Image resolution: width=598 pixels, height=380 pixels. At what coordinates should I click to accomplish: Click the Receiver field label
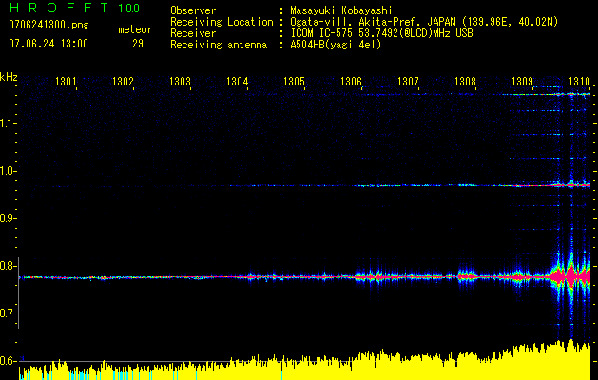[193, 33]
